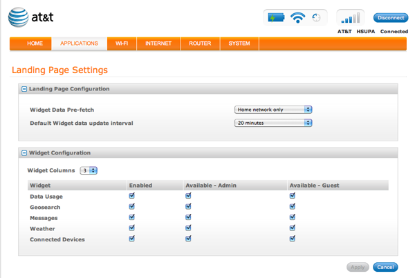Toggle Available - Guest for Connected Devices

click(x=292, y=239)
